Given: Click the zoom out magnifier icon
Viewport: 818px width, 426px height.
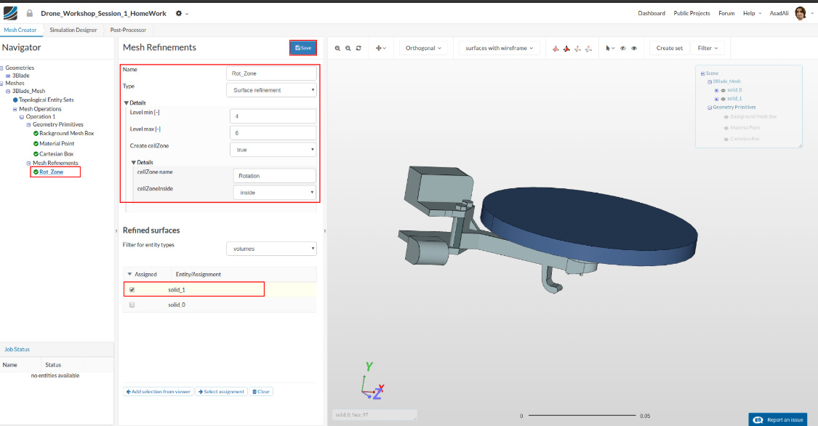Looking at the screenshot, I should coord(348,48).
